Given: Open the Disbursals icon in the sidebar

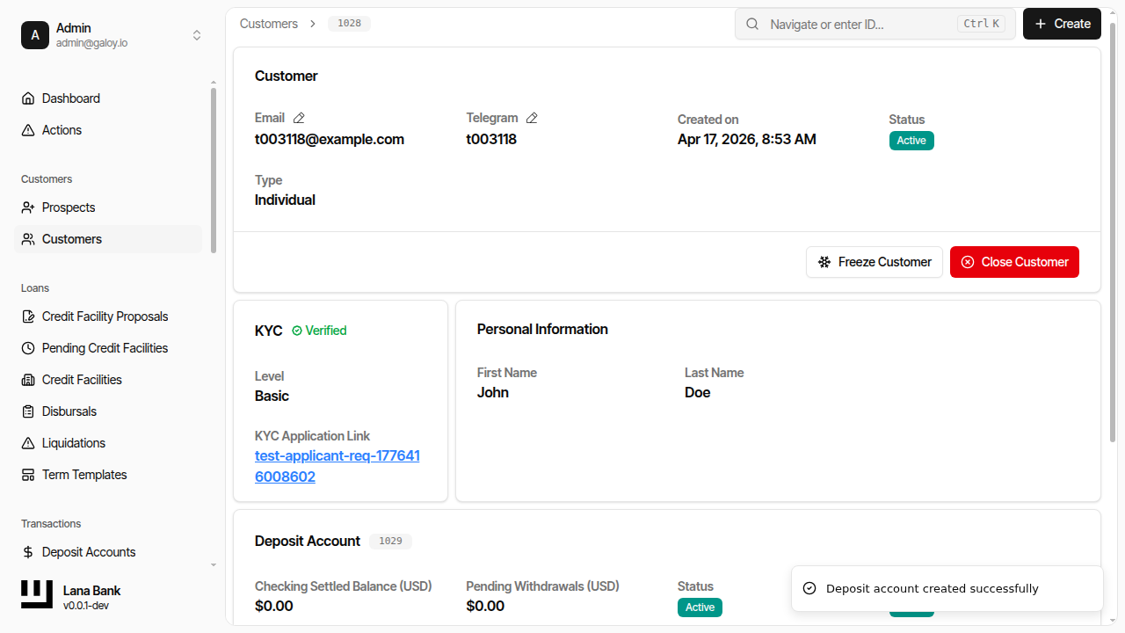Looking at the screenshot, I should [27, 411].
